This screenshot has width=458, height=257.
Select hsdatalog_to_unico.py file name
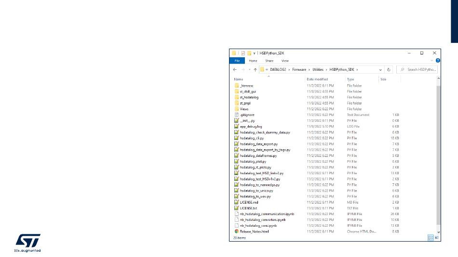tap(256, 191)
